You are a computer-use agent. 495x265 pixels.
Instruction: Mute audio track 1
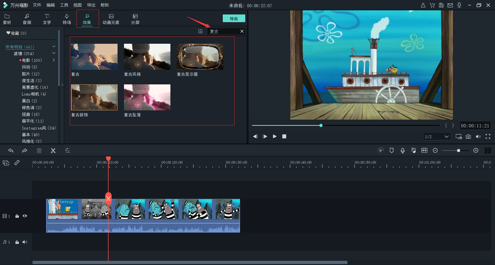coord(25,242)
